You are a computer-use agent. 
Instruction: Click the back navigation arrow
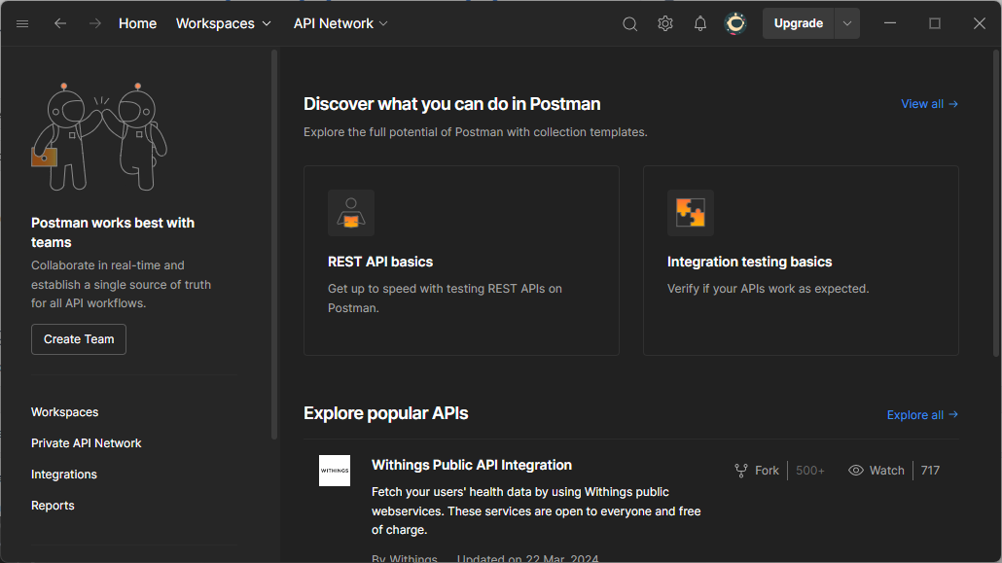coord(60,23)
